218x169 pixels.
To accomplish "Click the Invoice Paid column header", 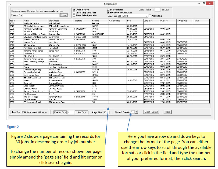I will [x=185, y=21].
